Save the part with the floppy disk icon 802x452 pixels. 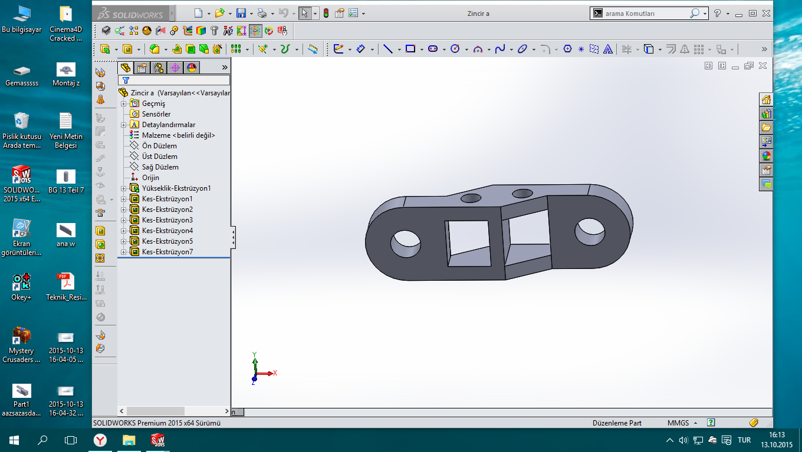(241, 13)
